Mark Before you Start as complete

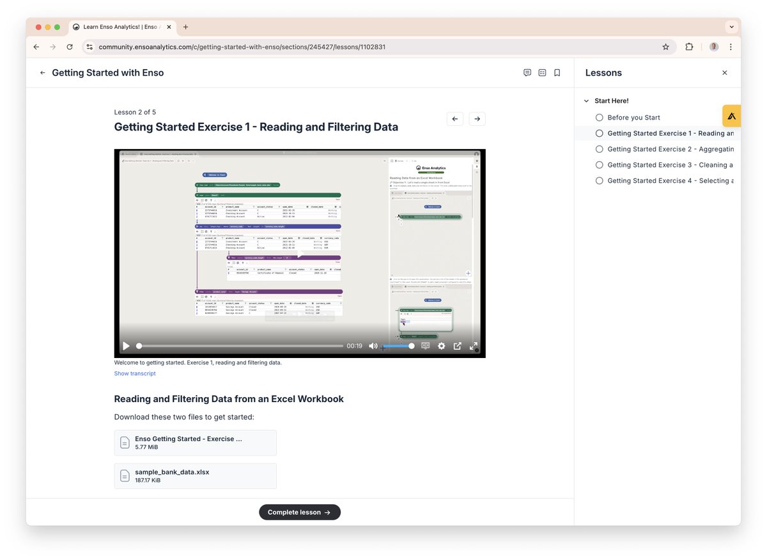click(600, 118)
